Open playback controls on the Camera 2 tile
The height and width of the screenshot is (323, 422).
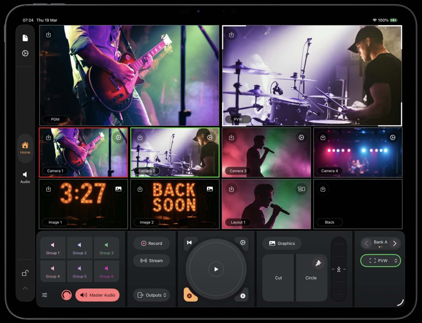[210, 137]
